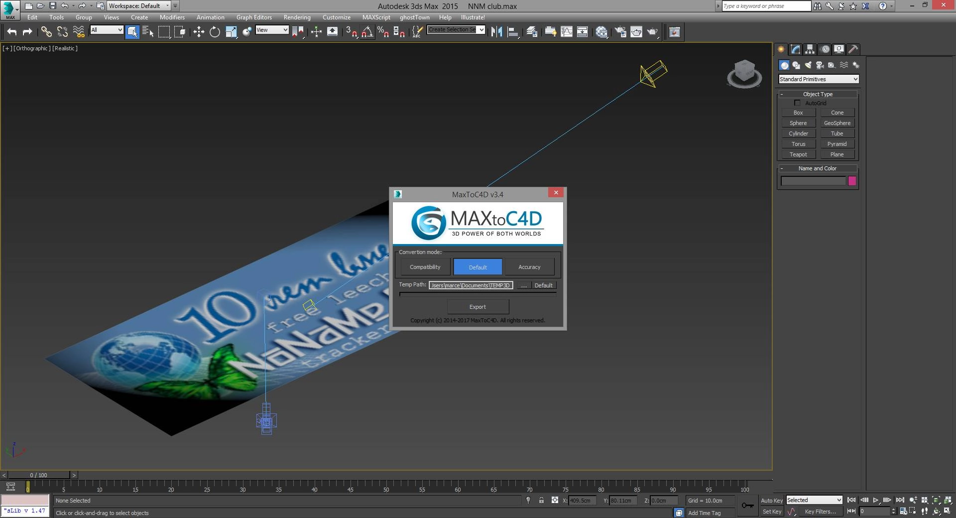Choose the Select Object tool
956x518 pixels.
pyautogui.click(x=132, y=32)
